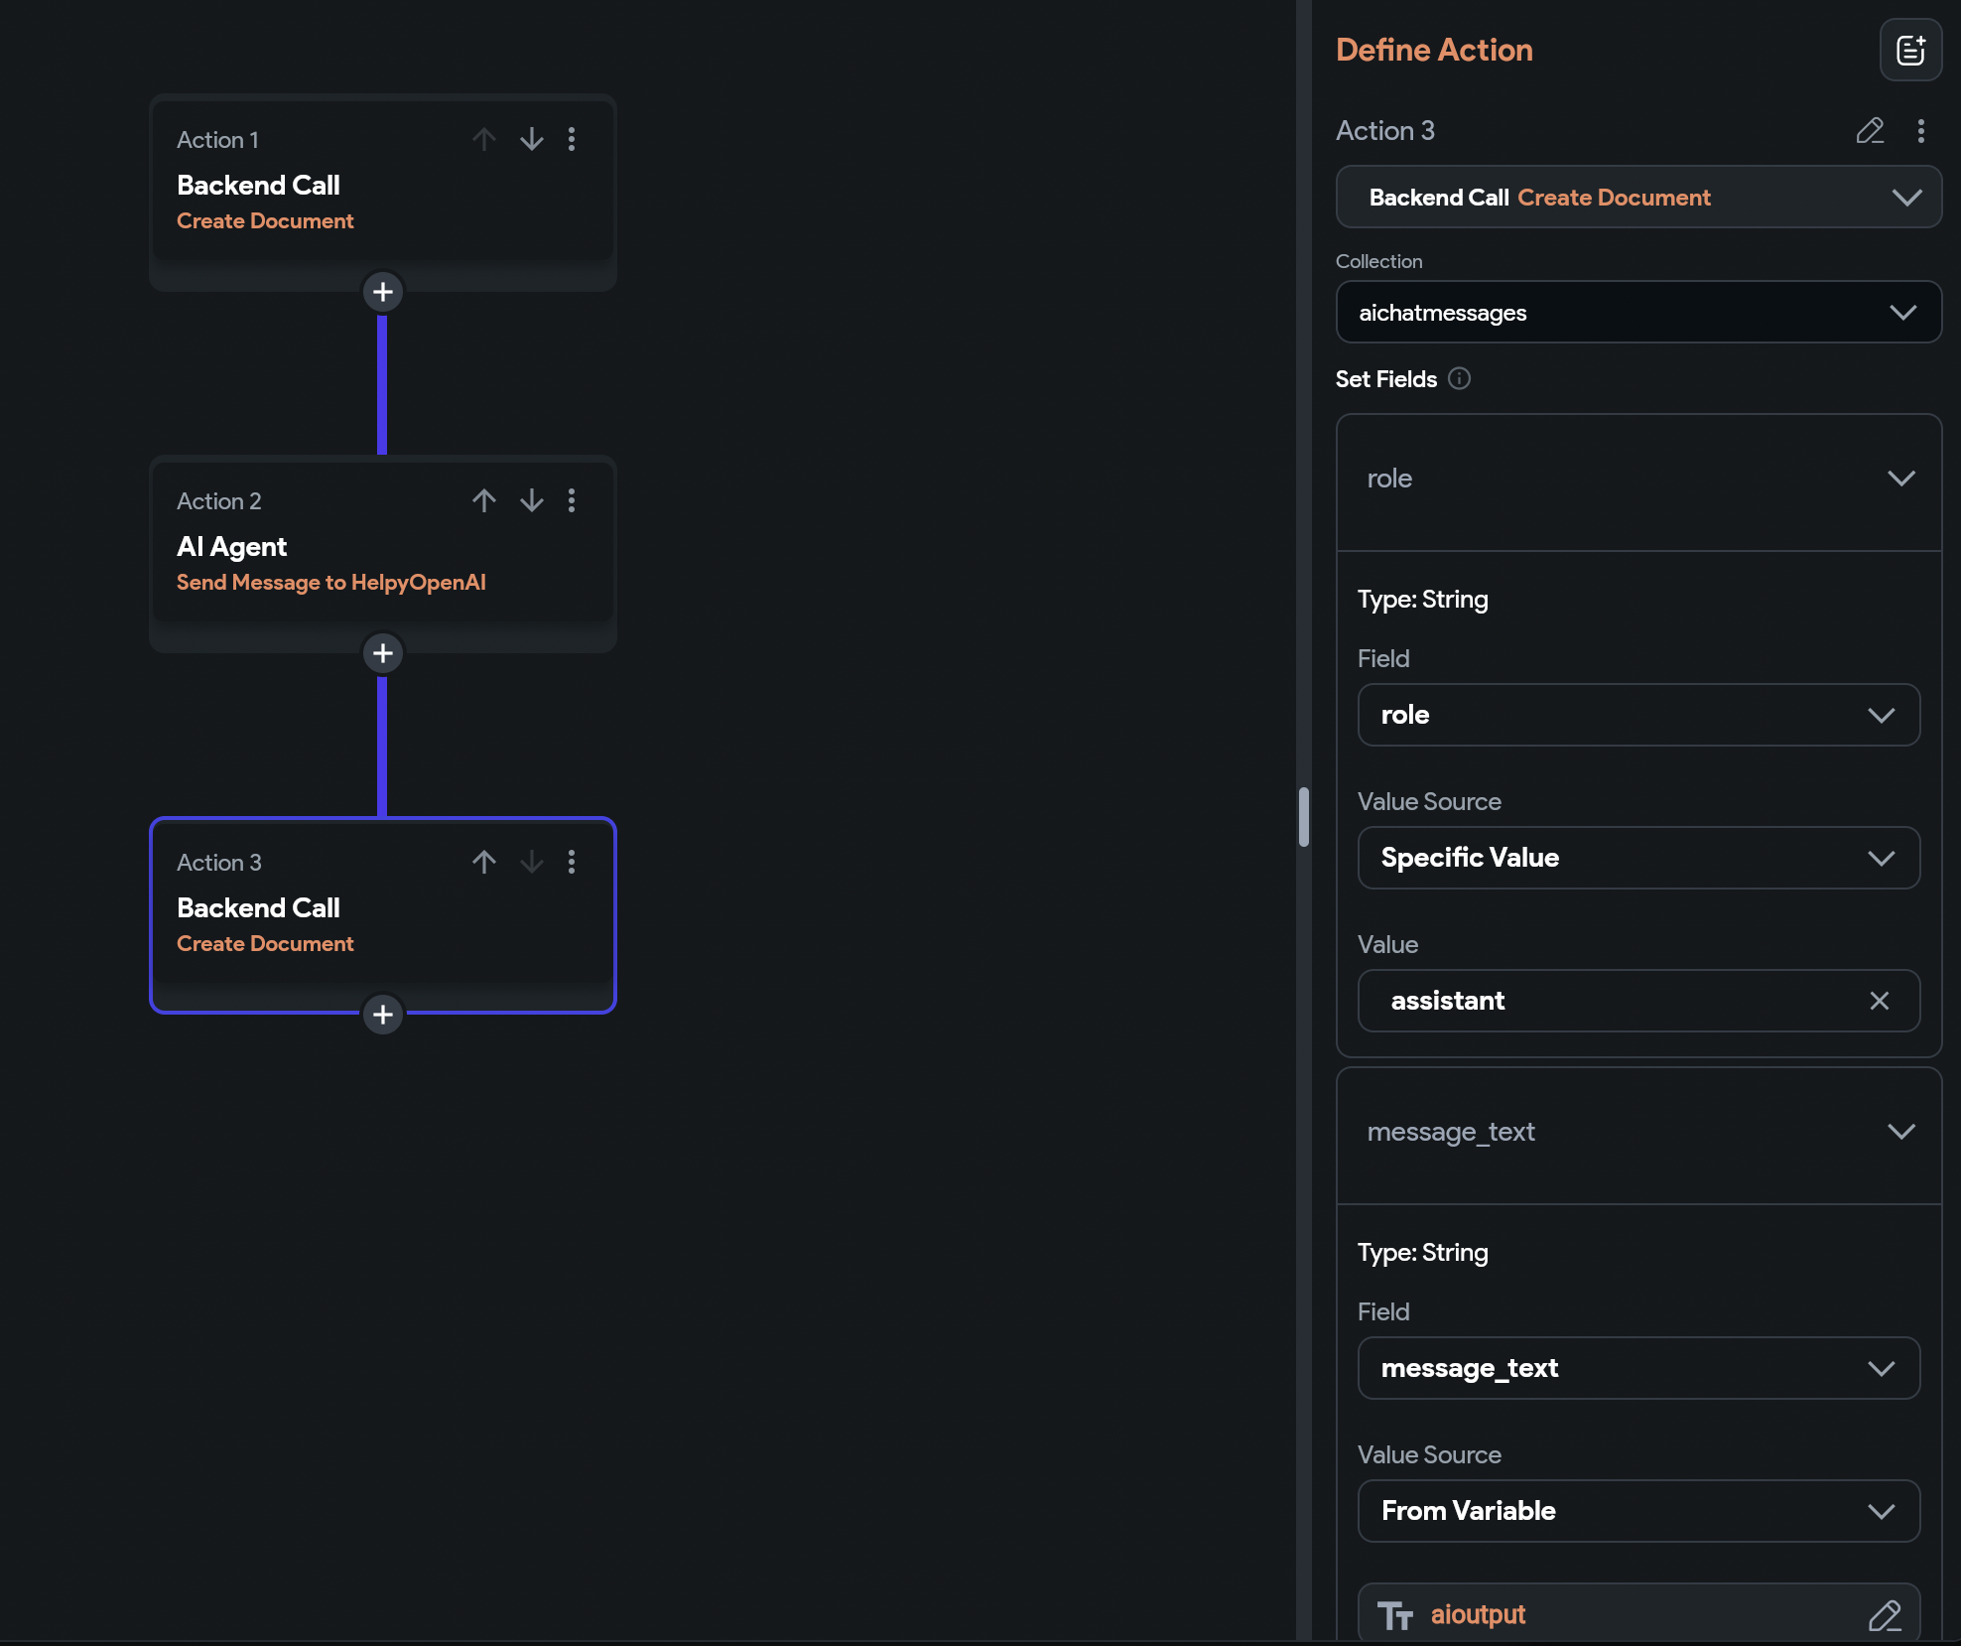Image resolution: width=1961 pixels, height=1646 pixels.
Task: Click plus button below Action 1 card
Action: (383, 292)
